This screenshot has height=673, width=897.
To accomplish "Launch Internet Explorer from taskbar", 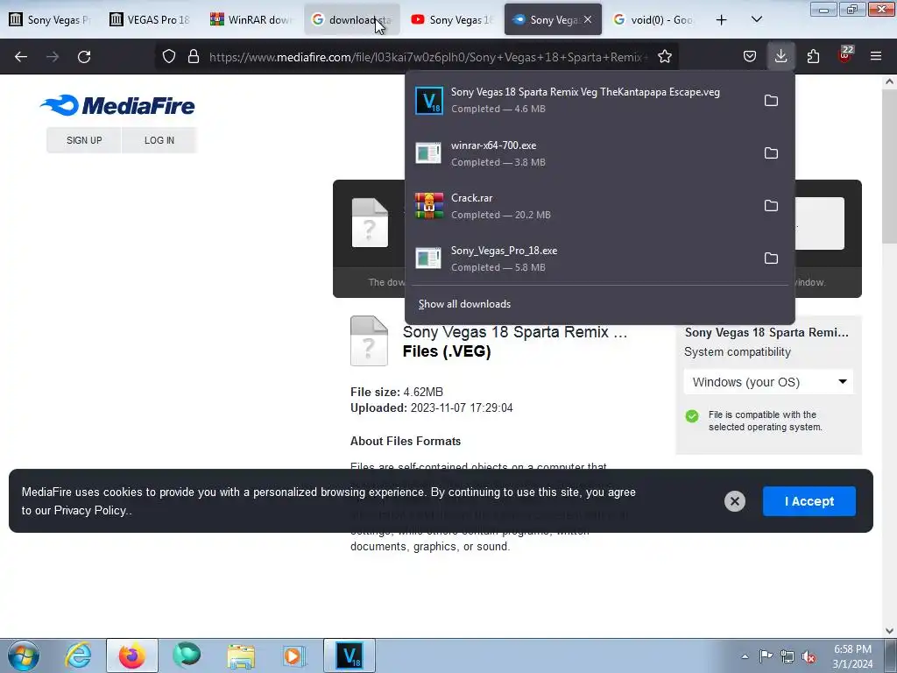I will 78,655.
